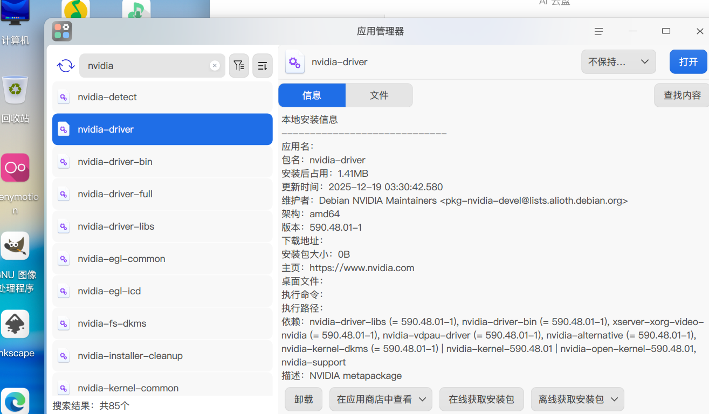Click the nvidia-fs-dkms package icon
The height and width of the screenshot is (414, 709).
(x=64, y=323)
